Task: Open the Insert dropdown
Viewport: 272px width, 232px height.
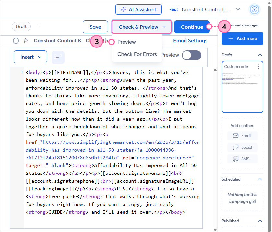Action: pyautogui.click(x=30, y=57)
